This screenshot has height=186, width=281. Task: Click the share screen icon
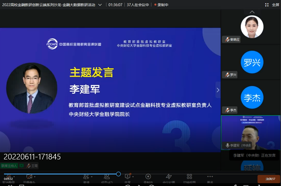(127, 177)
